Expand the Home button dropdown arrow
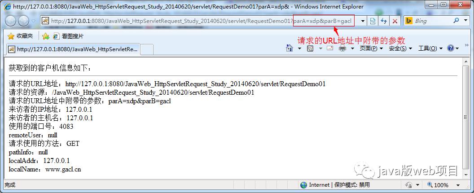Screen dimensions: 474x193 [x=299, y=48]
